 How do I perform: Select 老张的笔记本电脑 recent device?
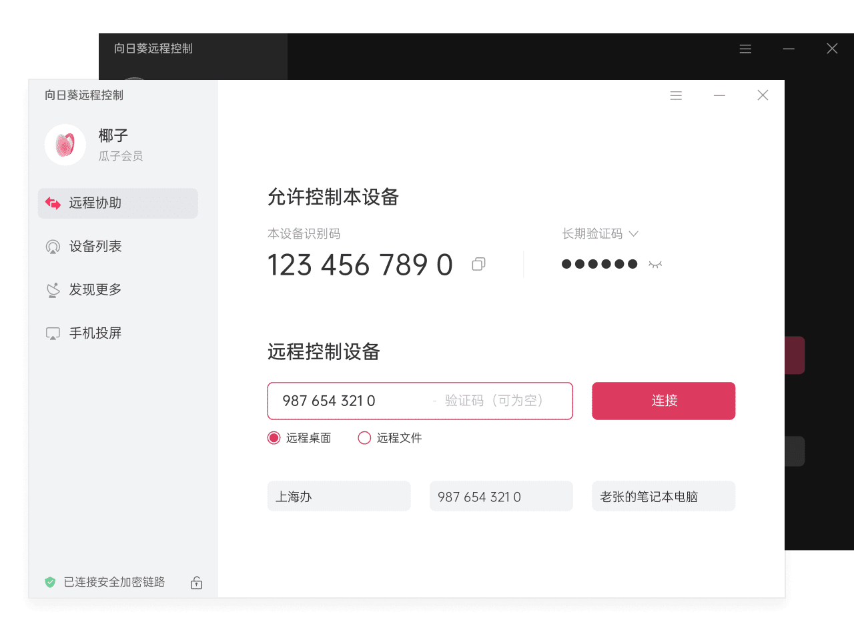coord(663,497)
